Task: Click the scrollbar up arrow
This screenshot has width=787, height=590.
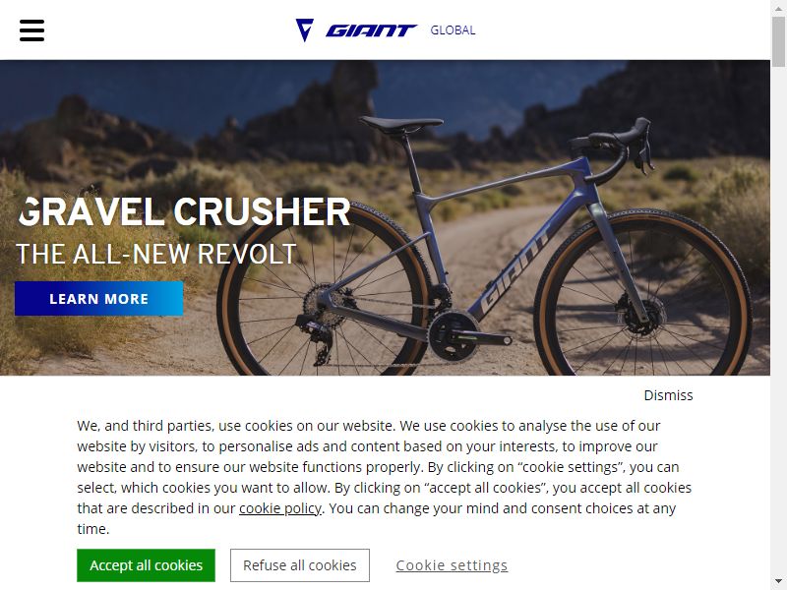Action: tap(778, 8)
